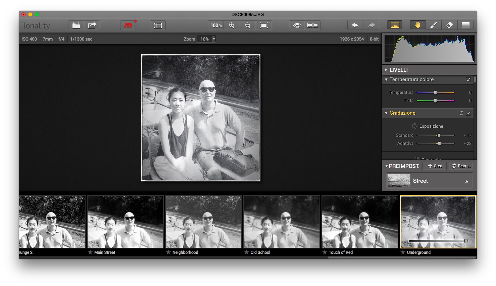
Task: Select the brush mask tool
Action: (433, 25)
